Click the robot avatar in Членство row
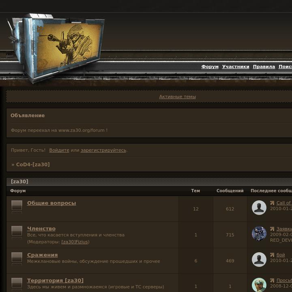292x292 pixels. point(259,234)
